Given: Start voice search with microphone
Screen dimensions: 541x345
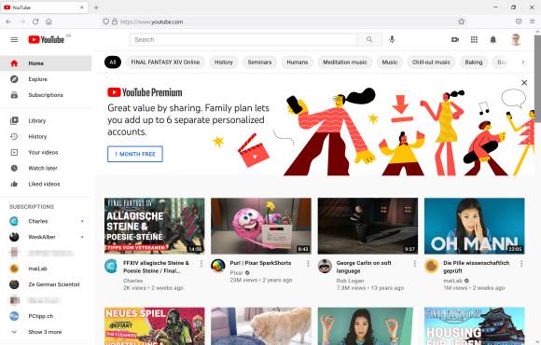Looking at the screenshot, I should [392, 40].
